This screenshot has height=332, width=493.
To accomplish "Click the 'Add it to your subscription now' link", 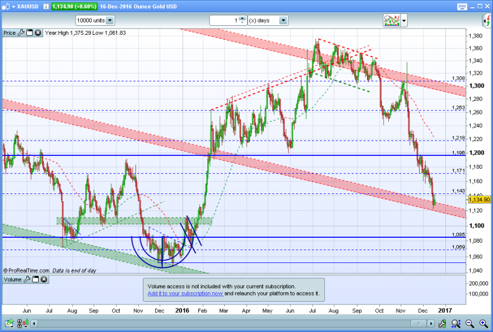I will [185, 293].
